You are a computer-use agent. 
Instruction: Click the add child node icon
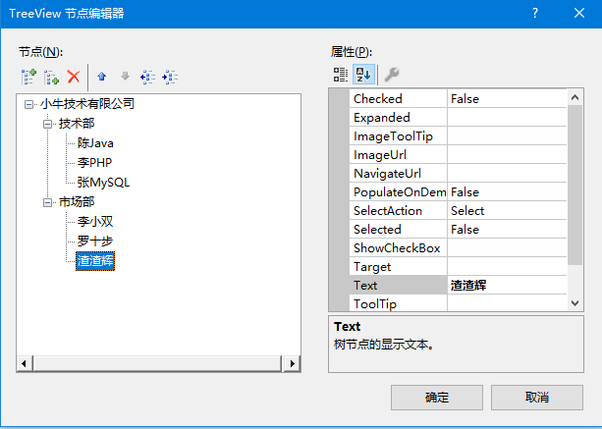50,76
